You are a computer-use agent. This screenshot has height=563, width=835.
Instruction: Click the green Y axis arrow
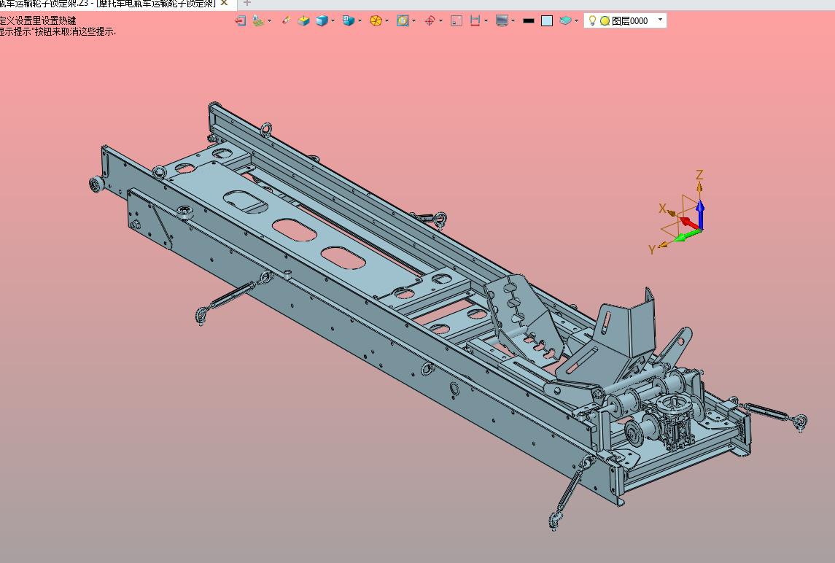pyautogui.click(x=688, y=235)
